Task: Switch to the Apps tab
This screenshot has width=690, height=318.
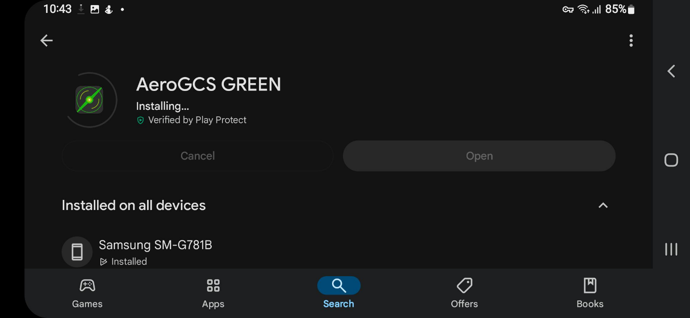Action: [x=213, y=293]
